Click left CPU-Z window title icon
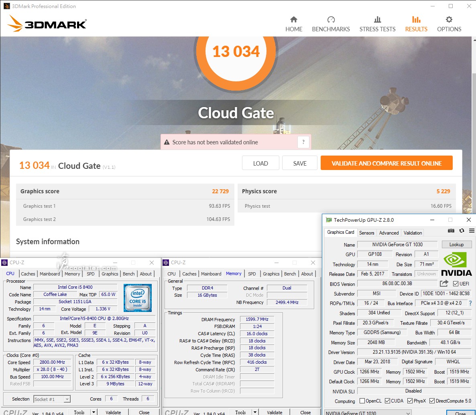Screen dimensions: 476x415 point(4,262)
